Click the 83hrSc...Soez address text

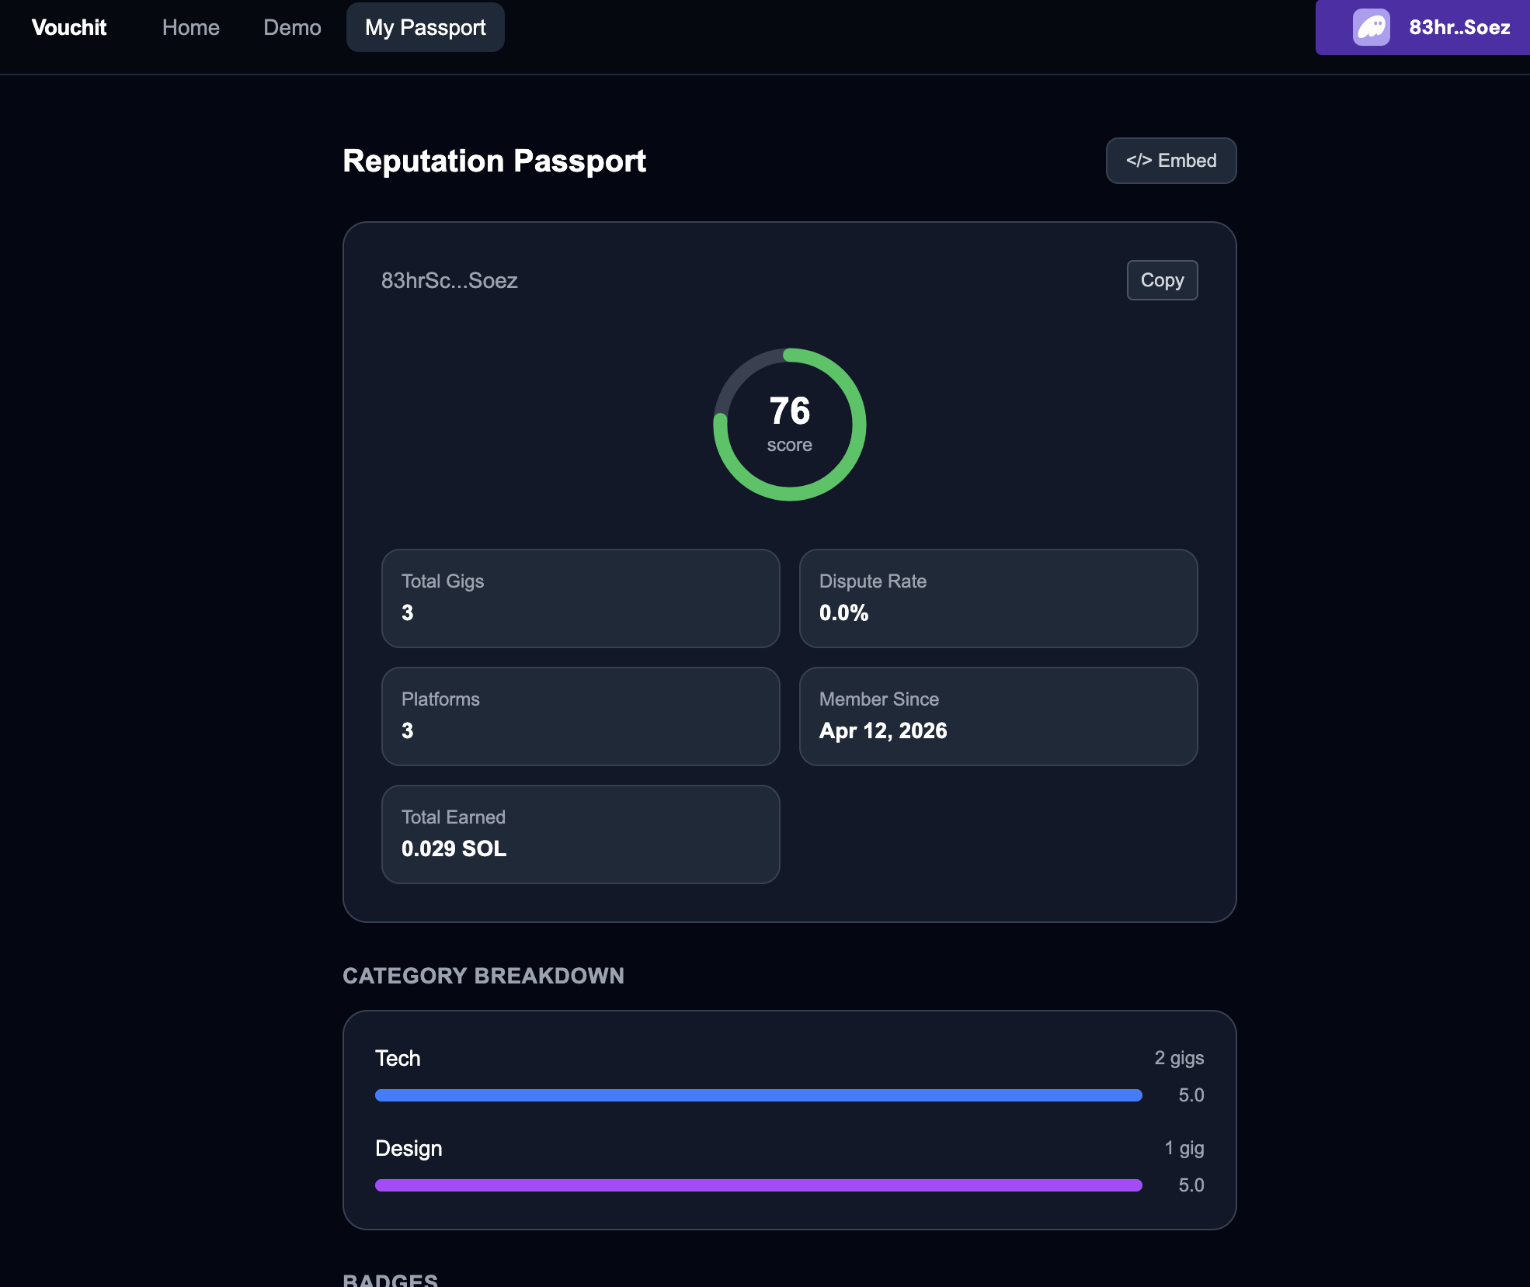[449, 280]
